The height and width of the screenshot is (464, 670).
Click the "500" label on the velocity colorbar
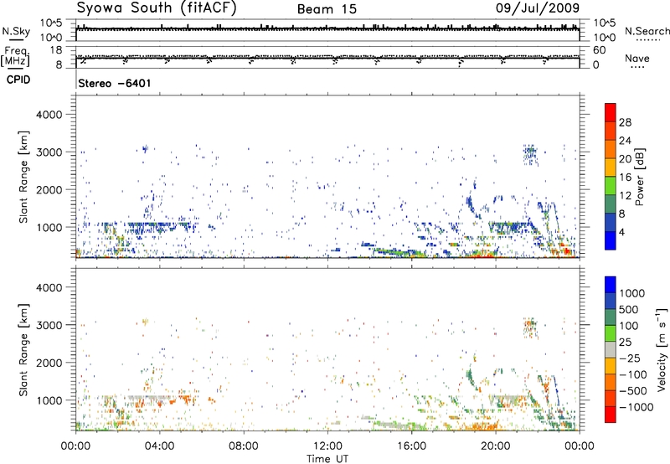(x=629, y=309)
